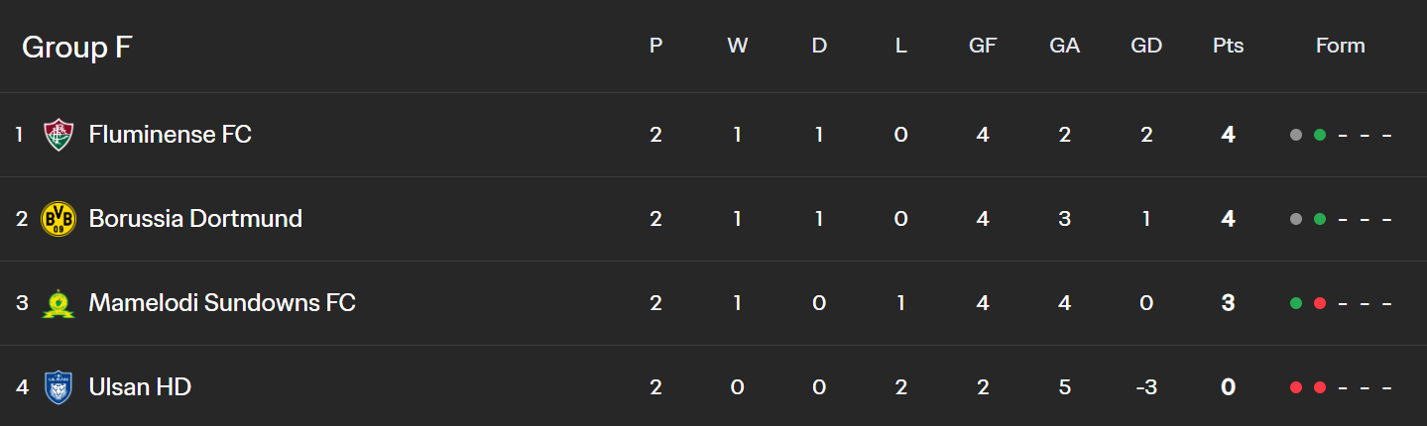Click Fluminense's green win form dot
This screenshot has width=1427, height=426.
[1320, 135]
